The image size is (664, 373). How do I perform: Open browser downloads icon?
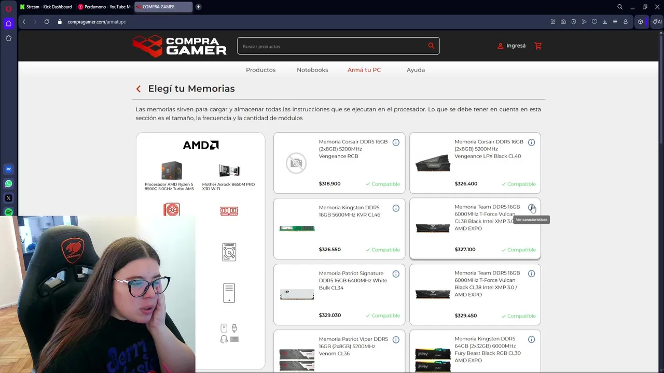[605, 22]
